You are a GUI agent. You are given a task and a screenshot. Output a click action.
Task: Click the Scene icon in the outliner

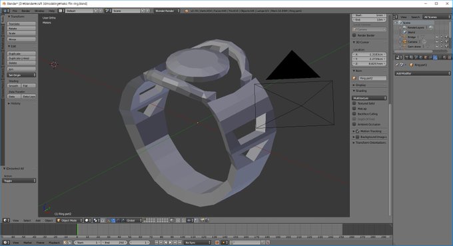coord(400,23)
